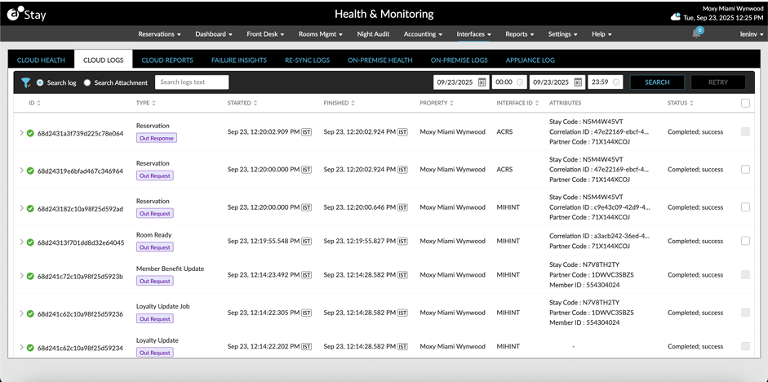Click Out Request tag on Room Ready row
Viewport: 768px width, 382px height.
click(155, 247)
